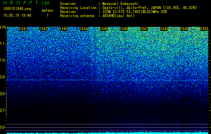Click the 1.1 frequency axis label

(3, 44)
